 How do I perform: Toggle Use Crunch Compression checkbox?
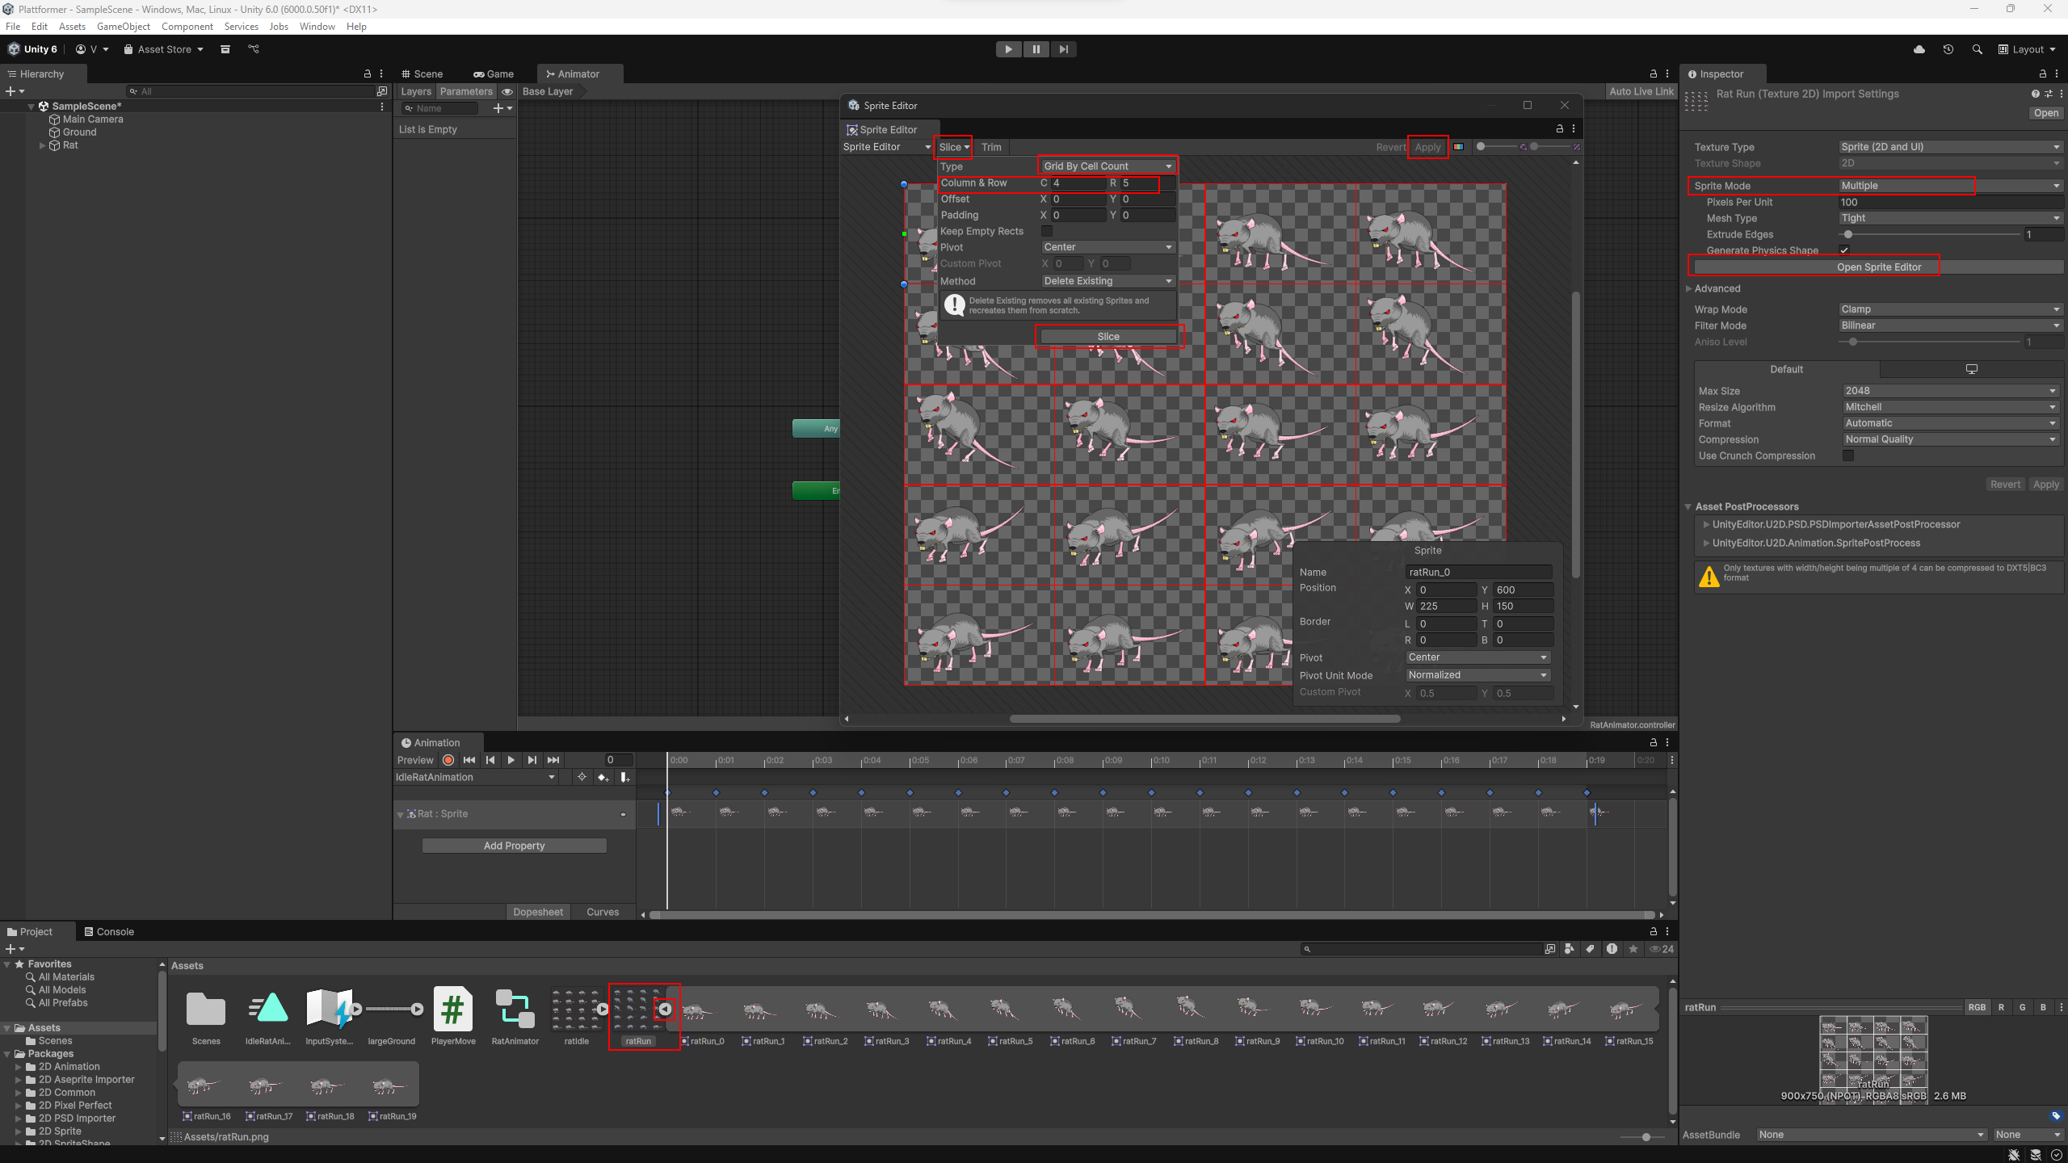coord(1848,456)
